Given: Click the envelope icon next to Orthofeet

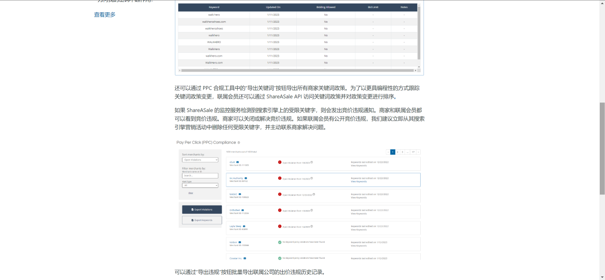Looking at the screenshot, I should pos(242,210).
